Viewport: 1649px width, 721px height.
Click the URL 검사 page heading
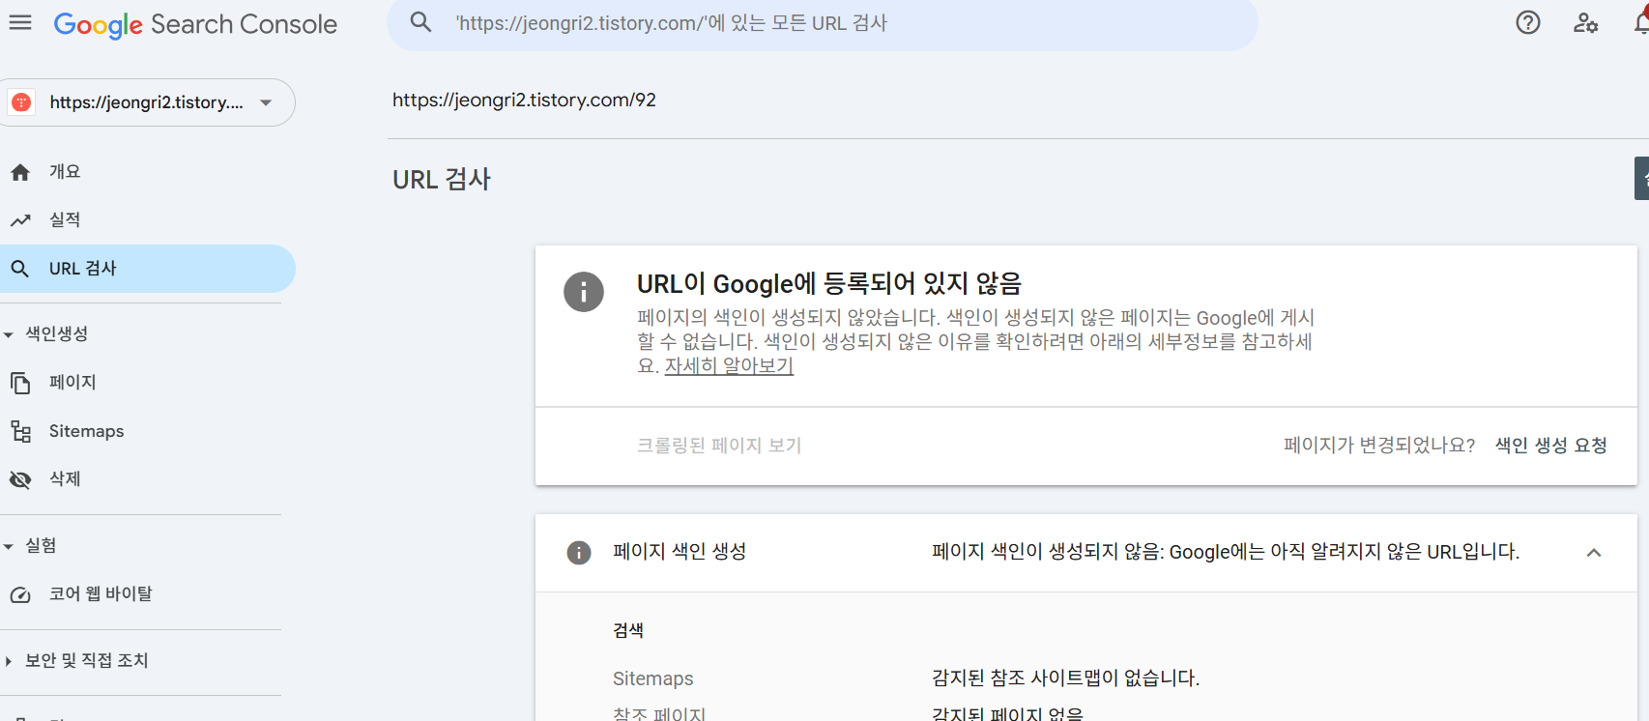pos(442,180)
